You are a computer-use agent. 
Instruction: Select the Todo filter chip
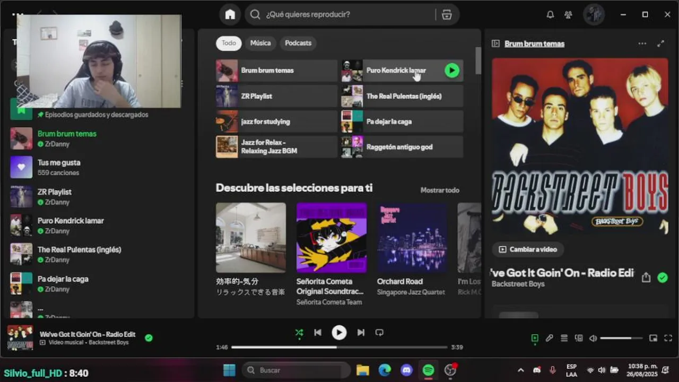pyautogui.click(x=229, y=43)
